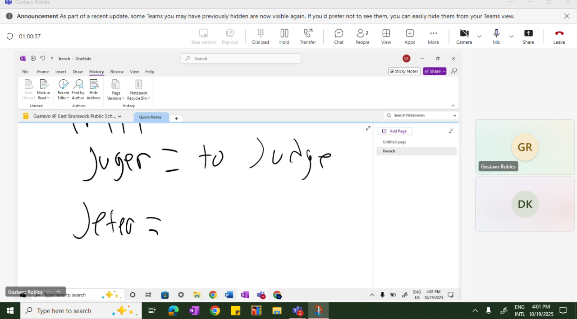This screenshot has height=319, width=577.
Task: Select the french page in list
Action: click(x=417, y=151)
